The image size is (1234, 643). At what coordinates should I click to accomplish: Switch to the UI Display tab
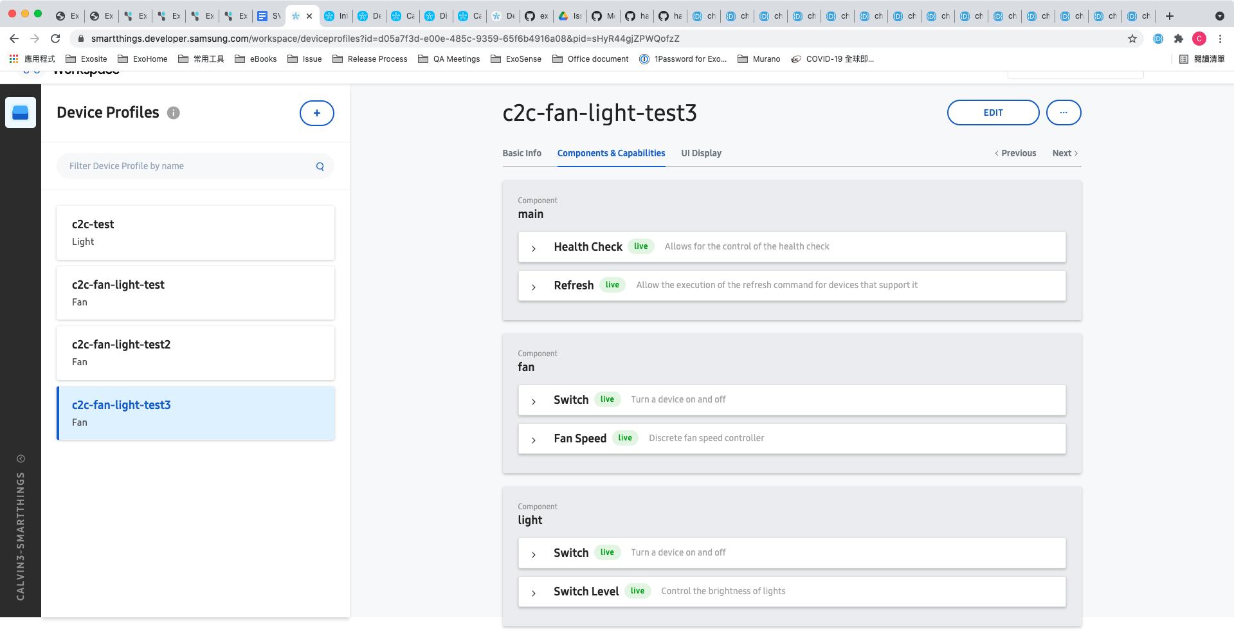coord(701,153)
